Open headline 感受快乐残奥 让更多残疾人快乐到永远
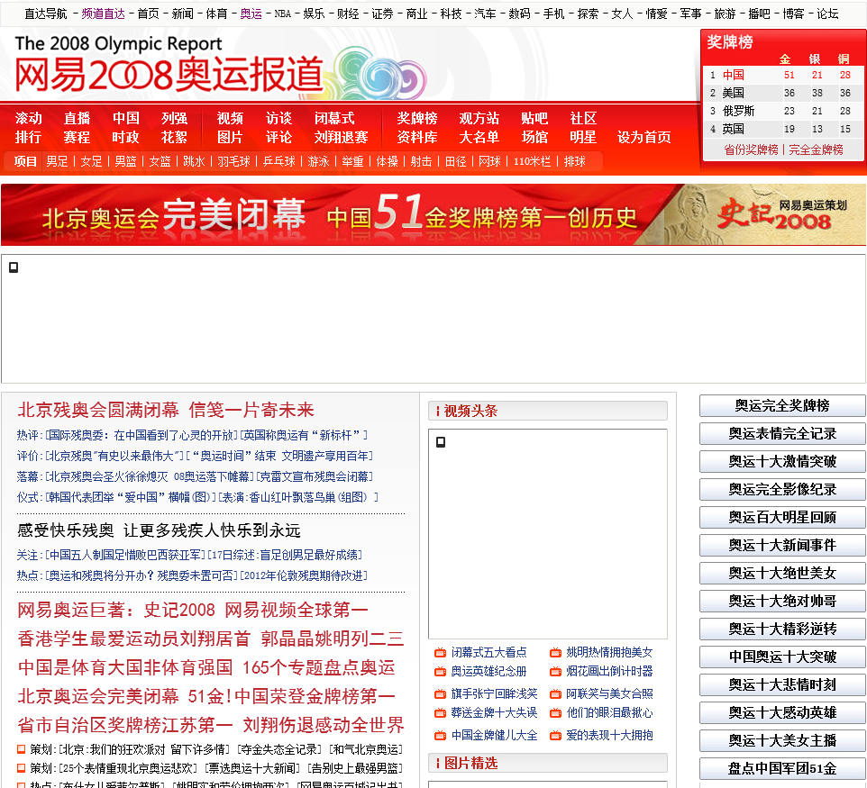Image resolution: width=867 pixels, height=788 pixels. 159,530
